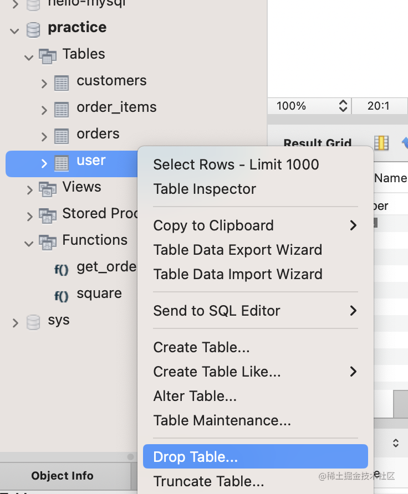Open Table Inspector from context menu
The width and height of the screenshot is (408, 494).
[205, 189]
